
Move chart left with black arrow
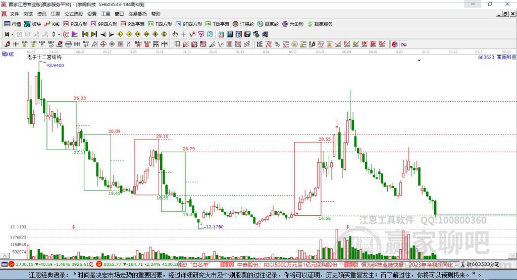103,34
